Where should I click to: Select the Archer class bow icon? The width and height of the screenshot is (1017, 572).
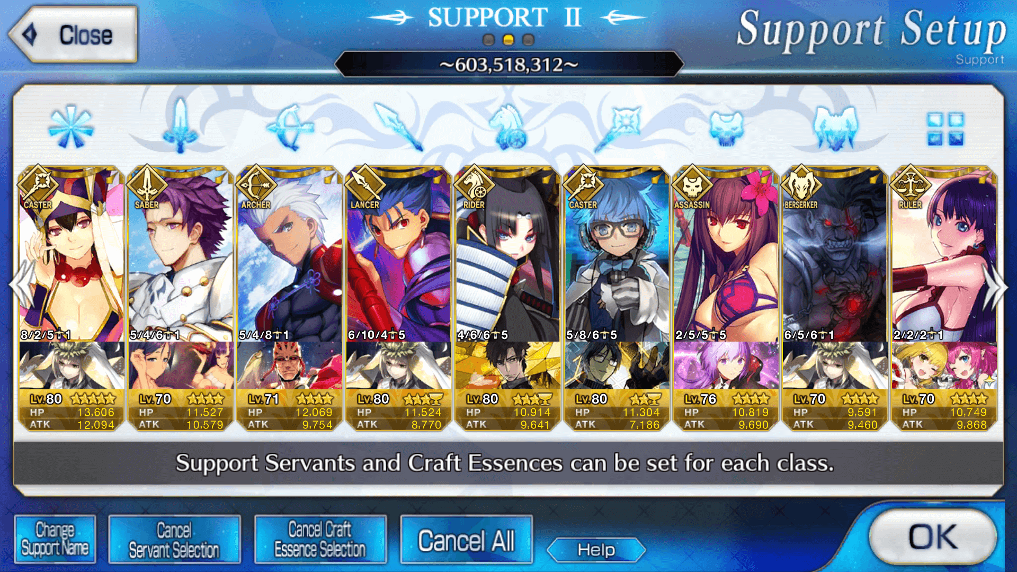[x=290, y=127]
